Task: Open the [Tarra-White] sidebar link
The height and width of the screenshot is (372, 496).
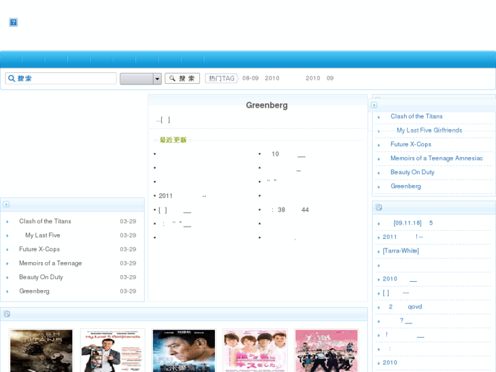Action: (x=400, y=251)
